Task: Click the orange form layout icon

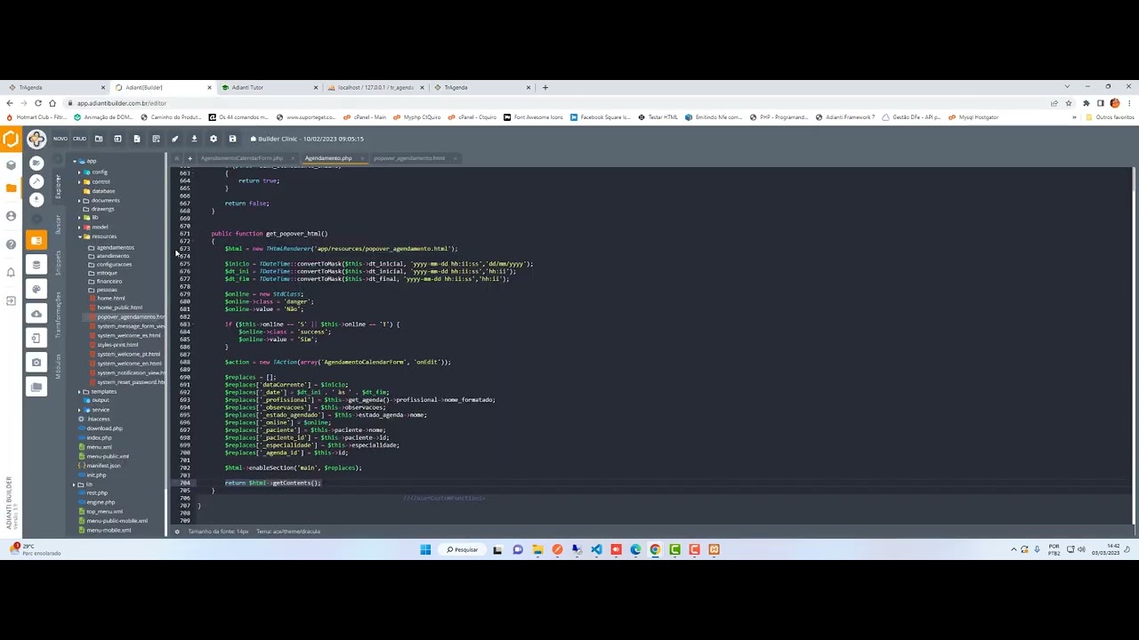Action: point(36,240)
